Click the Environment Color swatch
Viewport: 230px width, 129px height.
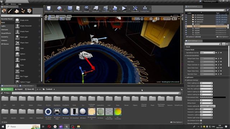tap(213, 97)
